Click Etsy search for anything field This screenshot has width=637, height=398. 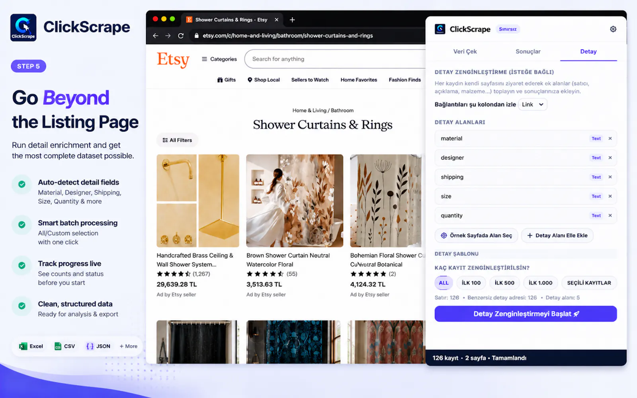334,59
